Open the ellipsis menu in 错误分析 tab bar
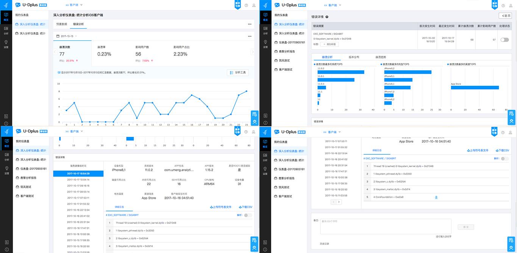The image size is (517, 253). 250,24
